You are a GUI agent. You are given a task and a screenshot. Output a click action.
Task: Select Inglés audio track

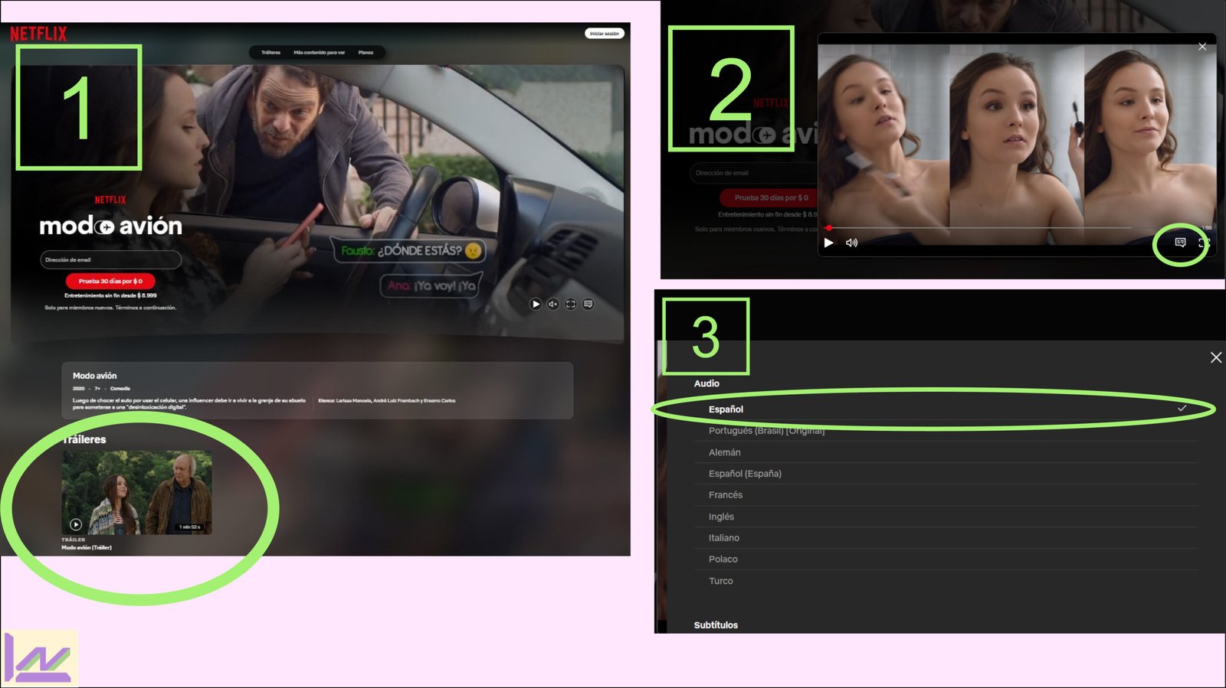pyautogui.click(x=946, y=517)
